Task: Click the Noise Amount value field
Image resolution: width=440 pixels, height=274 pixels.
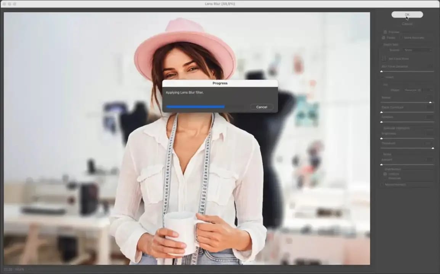Action: (x=429, y=160)
